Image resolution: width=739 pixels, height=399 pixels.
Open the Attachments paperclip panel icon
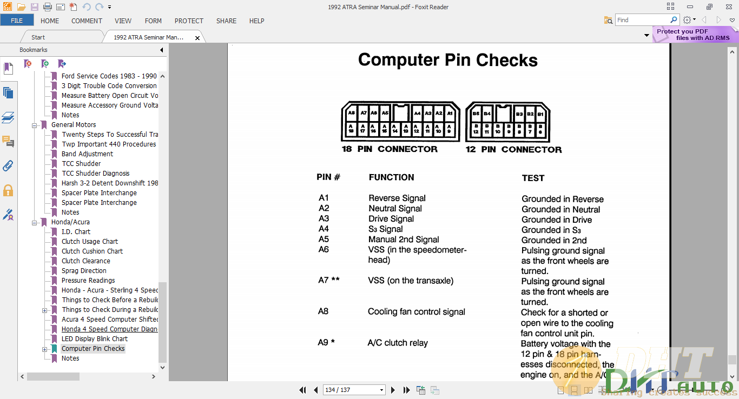pyautogui.click(x=8, y=166)
